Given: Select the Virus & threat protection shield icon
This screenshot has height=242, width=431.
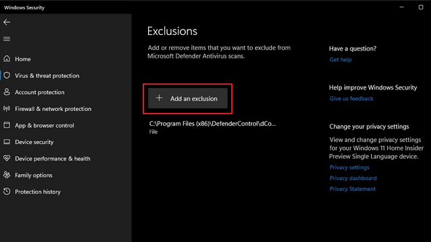Looking at the screenshot, I should point(7,75).
